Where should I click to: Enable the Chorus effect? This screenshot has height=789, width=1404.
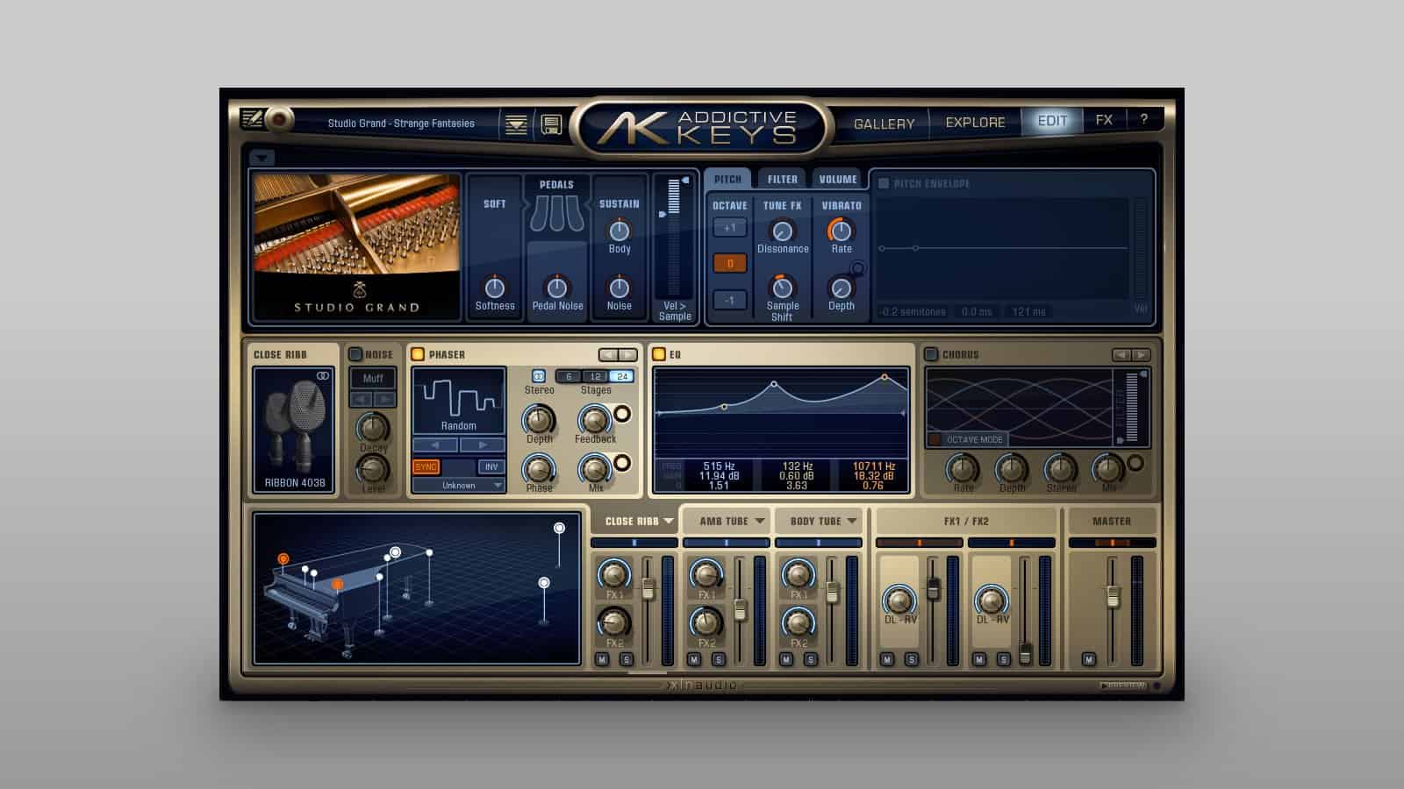931,354
